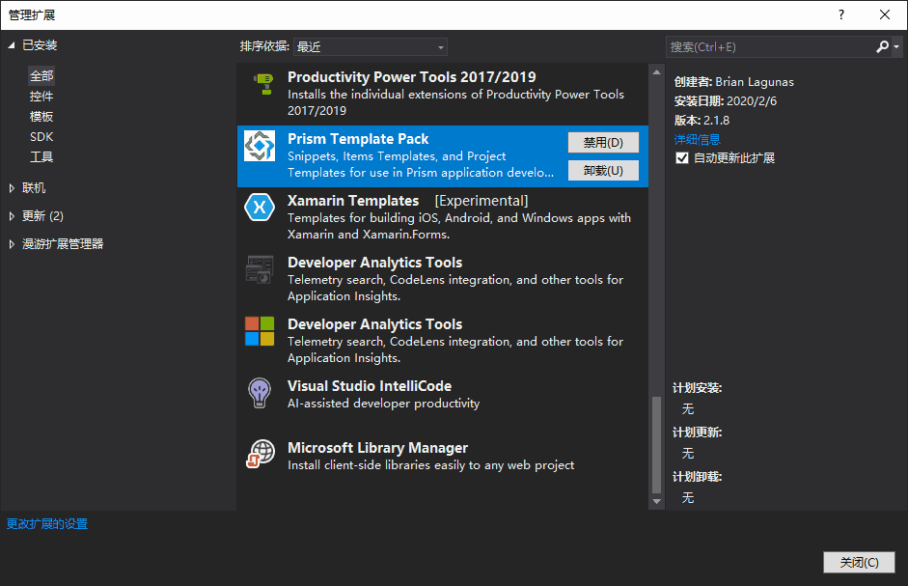Click the 安装日期: 2020/2/6 text

(725, 100)
